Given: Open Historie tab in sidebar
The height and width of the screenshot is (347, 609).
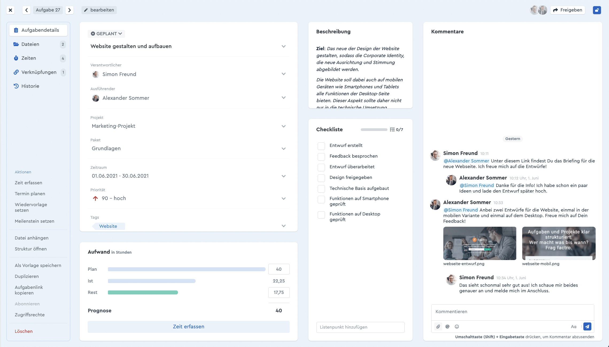Looking at the screenshot, I should [x=38, y=86].
